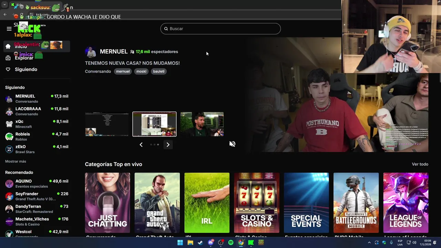The height and width of the screenshot is (248, 441).
Task: Open the browser tab search dropdown
Action: click(4, 5)
